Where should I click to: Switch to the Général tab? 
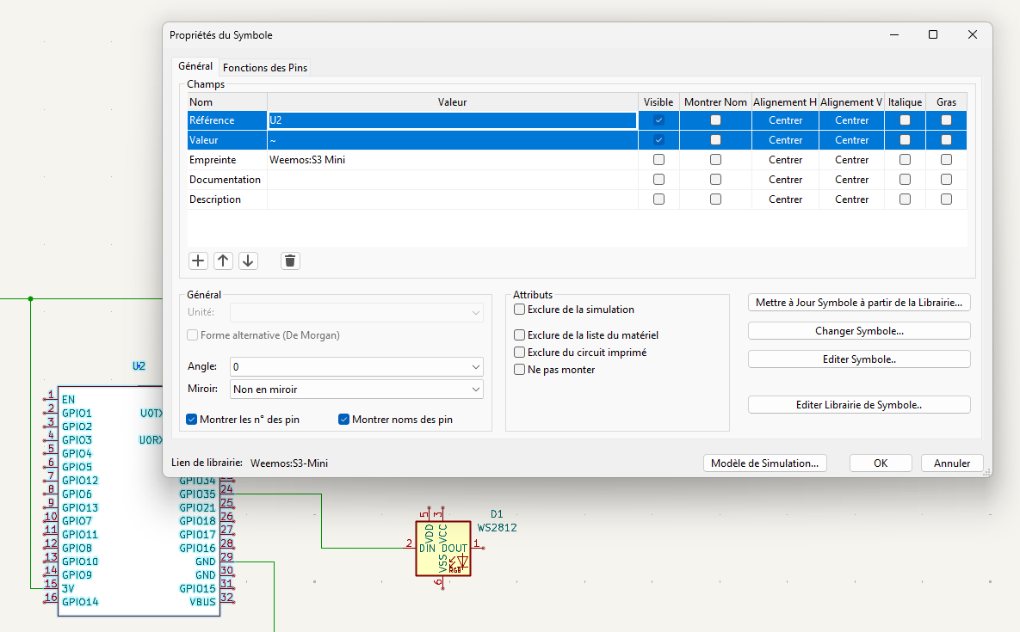click(195, 66)
